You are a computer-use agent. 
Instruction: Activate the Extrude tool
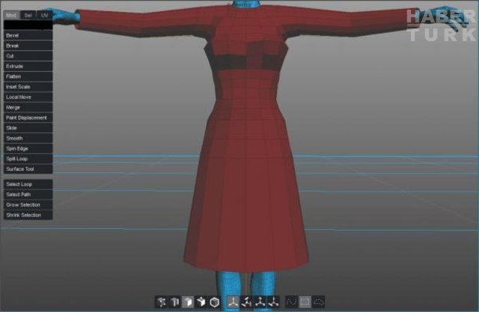(x=27, y=67)
